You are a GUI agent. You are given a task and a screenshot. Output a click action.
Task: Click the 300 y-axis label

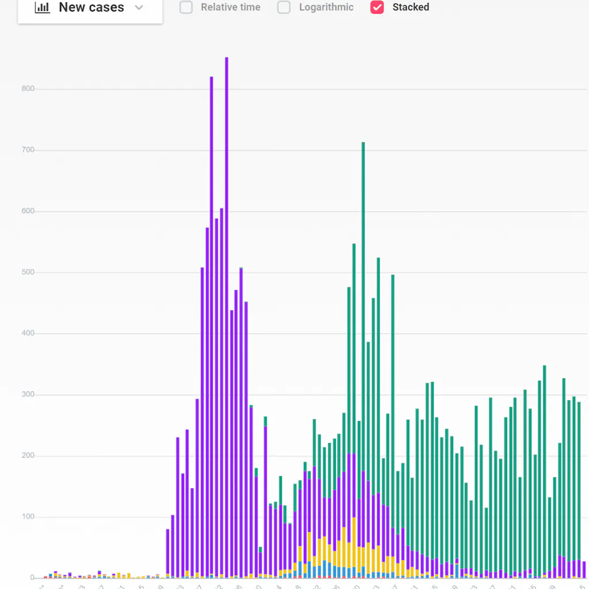click(28, 395)
